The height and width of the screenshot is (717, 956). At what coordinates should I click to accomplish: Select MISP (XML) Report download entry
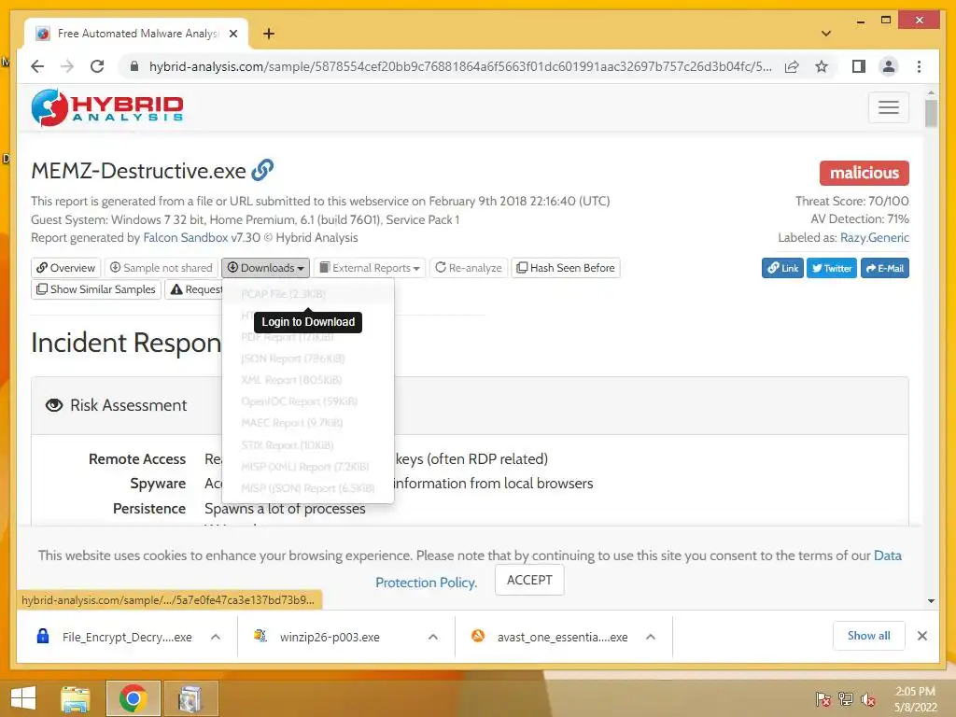pos(308,467)
